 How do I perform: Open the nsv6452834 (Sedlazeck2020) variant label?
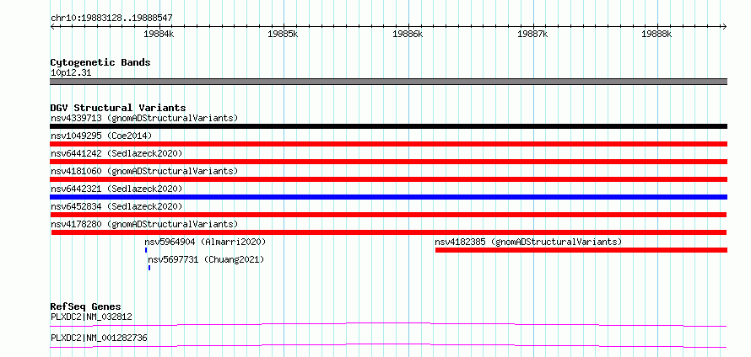[x=116, y=206]
